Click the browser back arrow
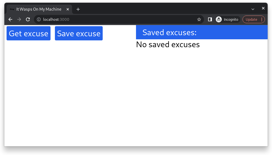Viewport: 272px width, 155px height. [x=10, y=19]
